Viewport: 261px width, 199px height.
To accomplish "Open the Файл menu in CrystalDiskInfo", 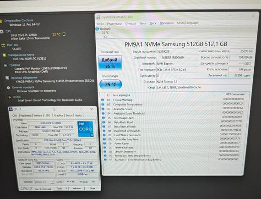I will pos(100,24).
